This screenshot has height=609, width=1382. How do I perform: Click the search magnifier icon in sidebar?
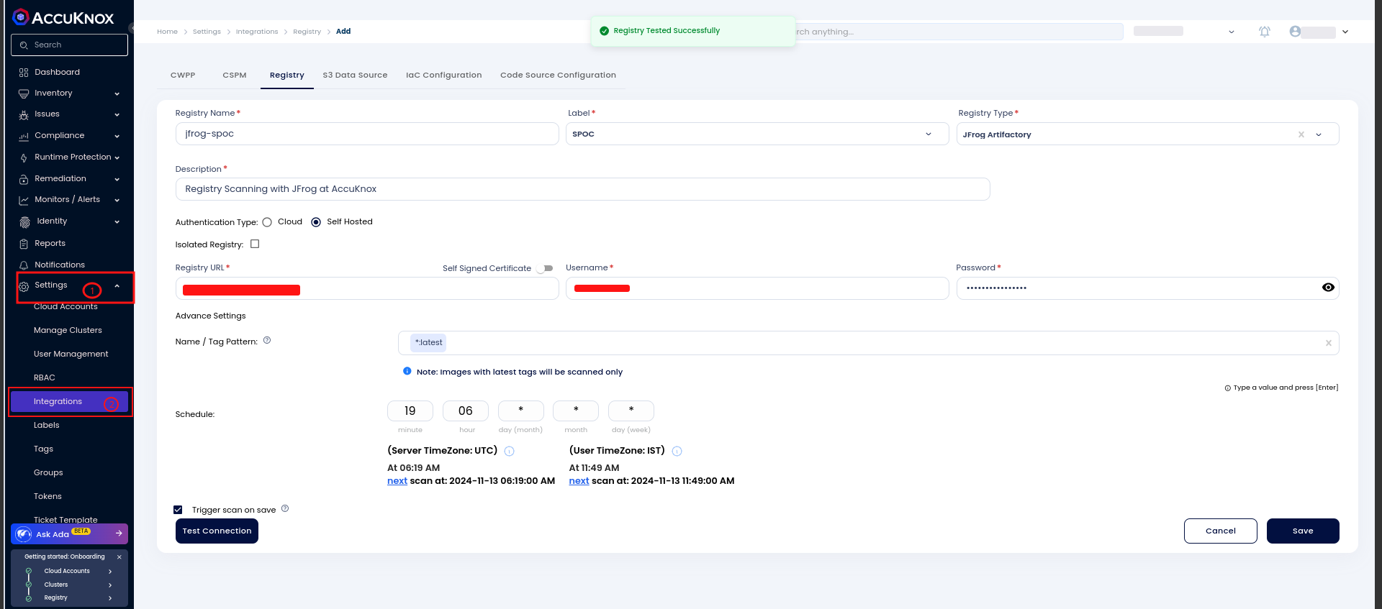click(x=24, y=45)
